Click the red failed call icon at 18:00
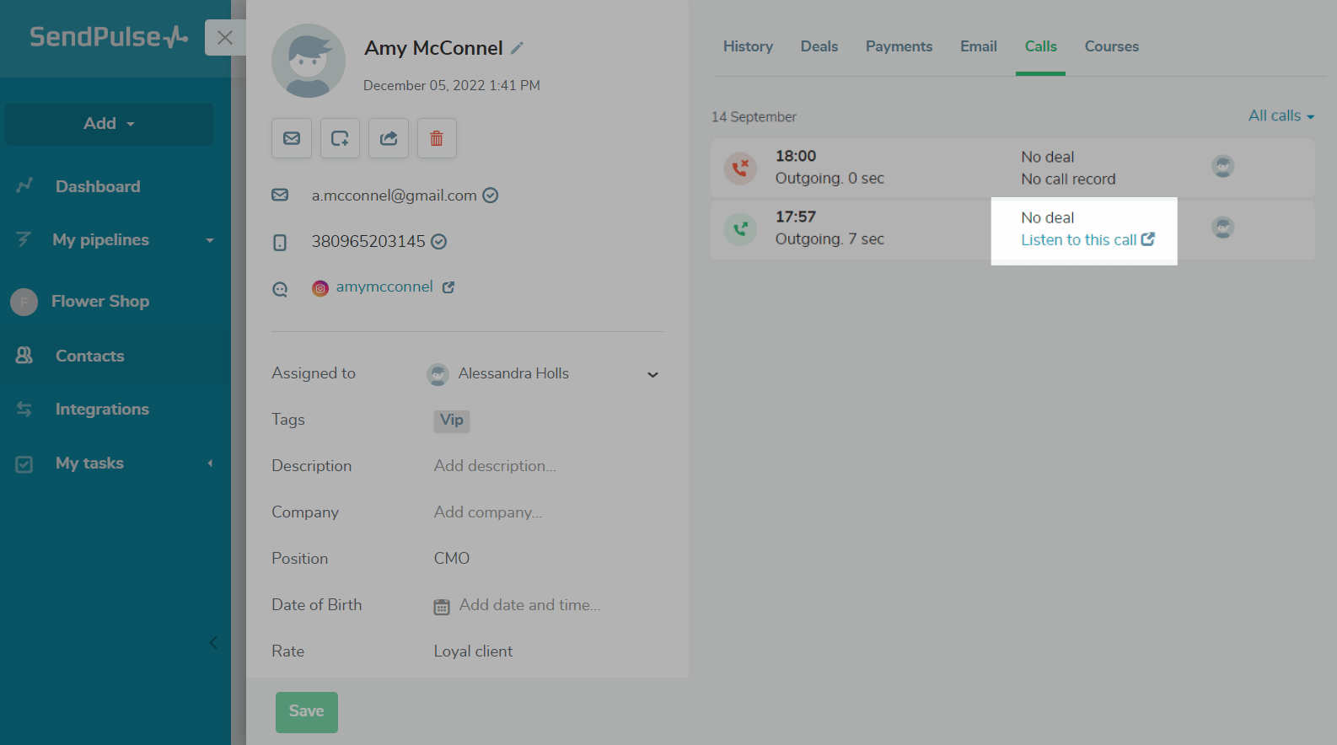Viewport: 1337px width, 745px height. click(740, 168)
